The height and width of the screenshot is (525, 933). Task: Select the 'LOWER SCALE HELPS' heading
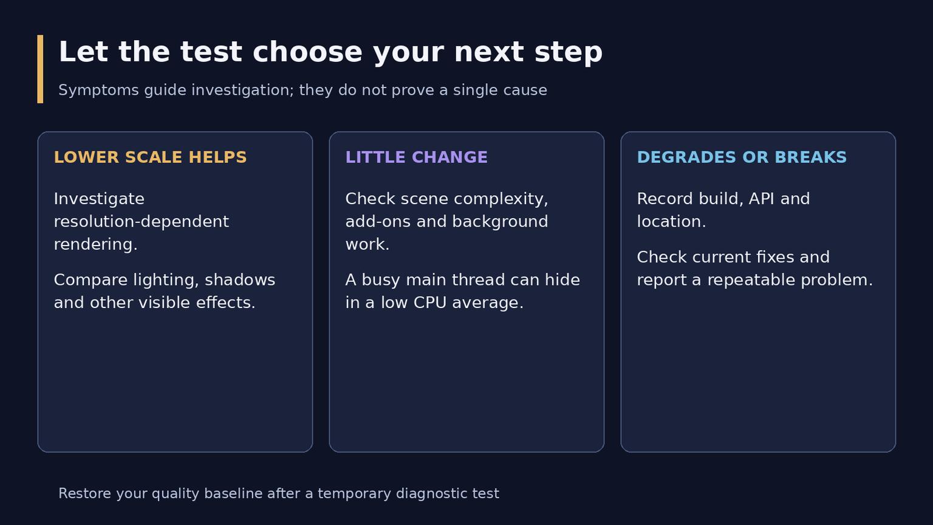pos(150,157)
